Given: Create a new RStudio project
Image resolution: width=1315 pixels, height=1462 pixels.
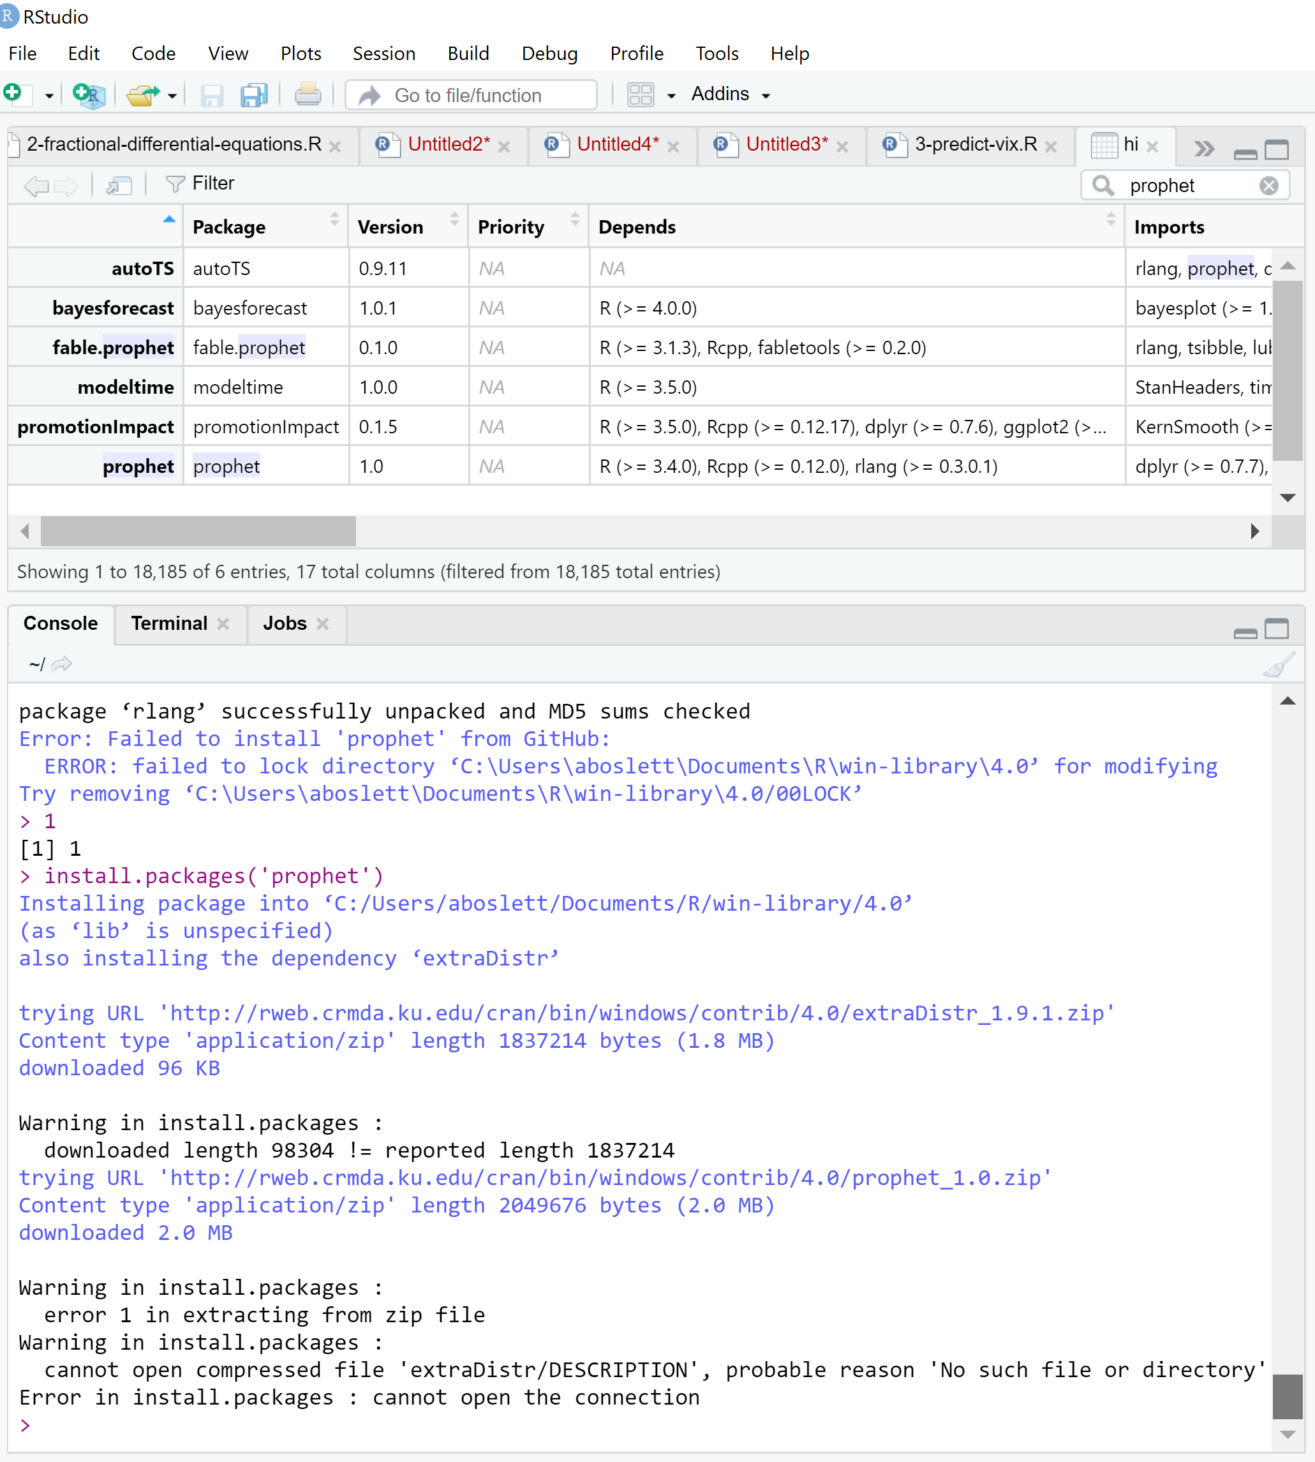Looking at the screenshot, I should [87, 94].
